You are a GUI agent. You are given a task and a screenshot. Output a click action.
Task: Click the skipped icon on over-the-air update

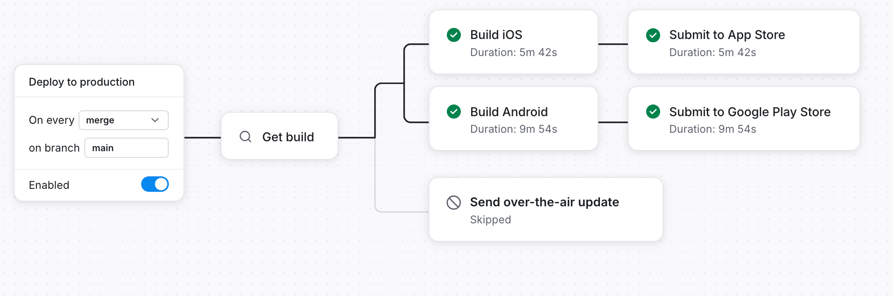point(454,202)
